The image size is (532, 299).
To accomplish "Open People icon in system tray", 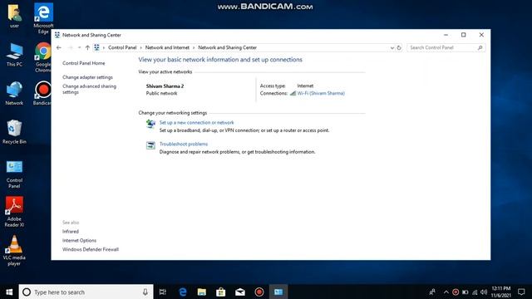I will [432, 292].
